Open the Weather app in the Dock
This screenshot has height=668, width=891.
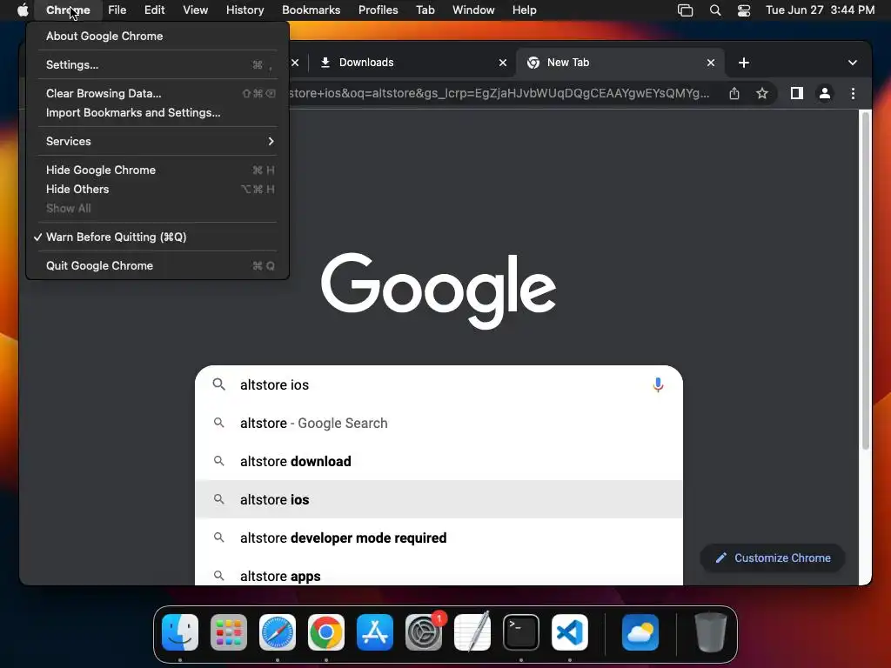click(640, 631)
